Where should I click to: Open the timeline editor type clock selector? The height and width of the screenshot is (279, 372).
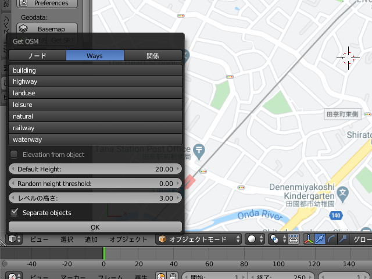[x=14, y=277]
